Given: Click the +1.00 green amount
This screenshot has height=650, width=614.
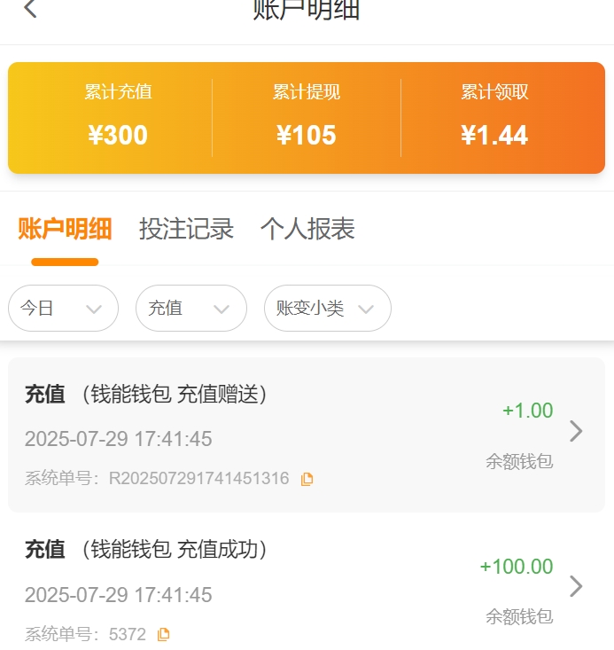Looking at the screenshot, I should [527, 411].
